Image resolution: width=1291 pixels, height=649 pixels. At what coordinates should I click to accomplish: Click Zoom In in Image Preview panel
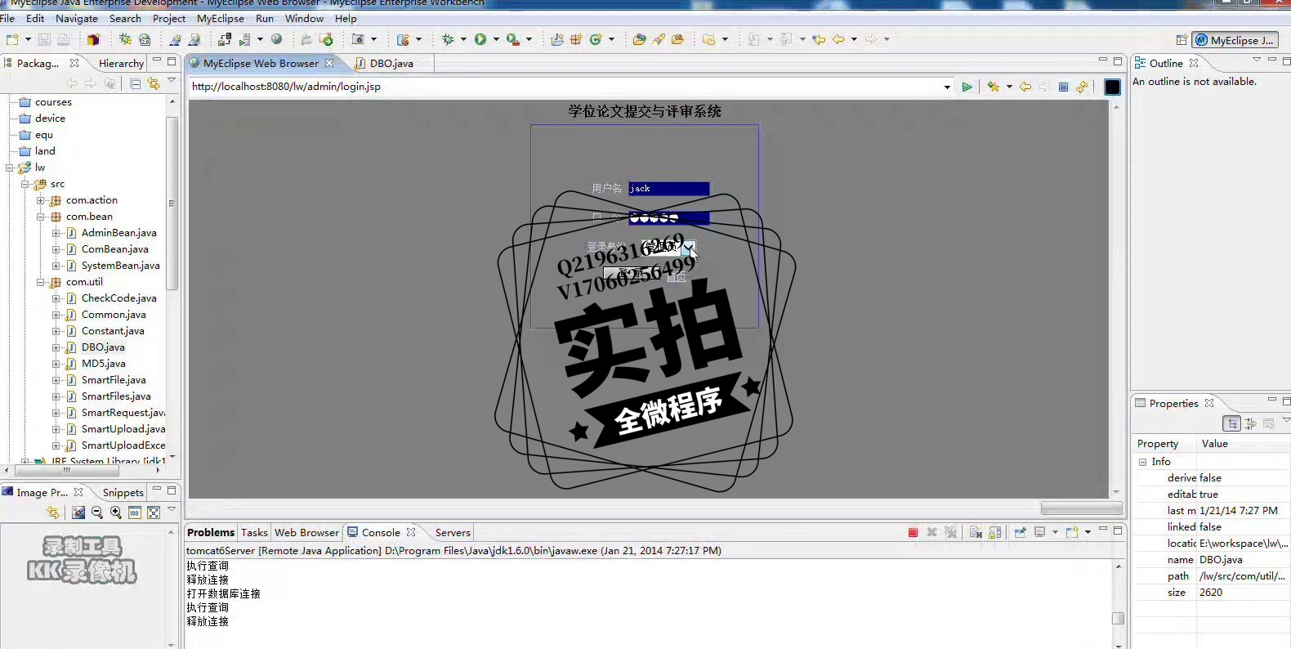point(116,512)
